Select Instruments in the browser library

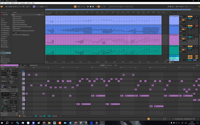coord(6,27)
